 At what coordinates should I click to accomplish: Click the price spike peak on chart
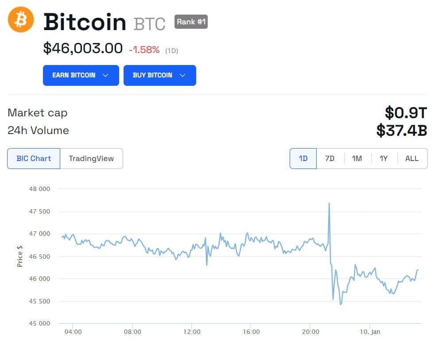pyautogui.click(x=329, y=203)
